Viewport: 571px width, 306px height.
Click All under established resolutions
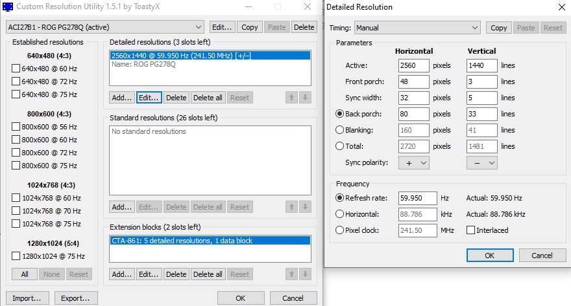pyautogui.click(x=25, y=274)
